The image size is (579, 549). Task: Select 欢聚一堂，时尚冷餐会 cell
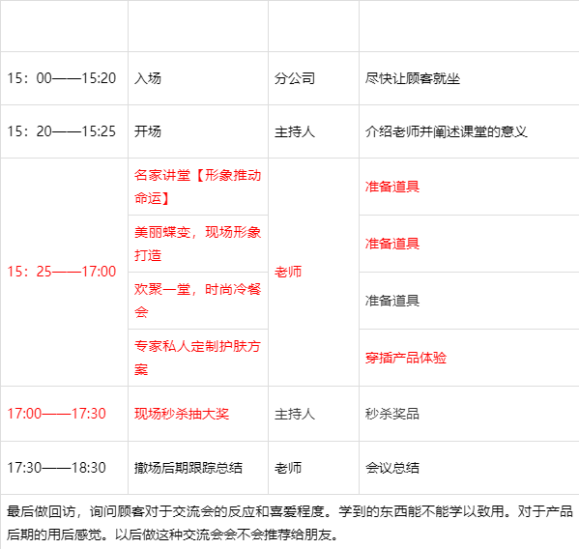point(198,301)
